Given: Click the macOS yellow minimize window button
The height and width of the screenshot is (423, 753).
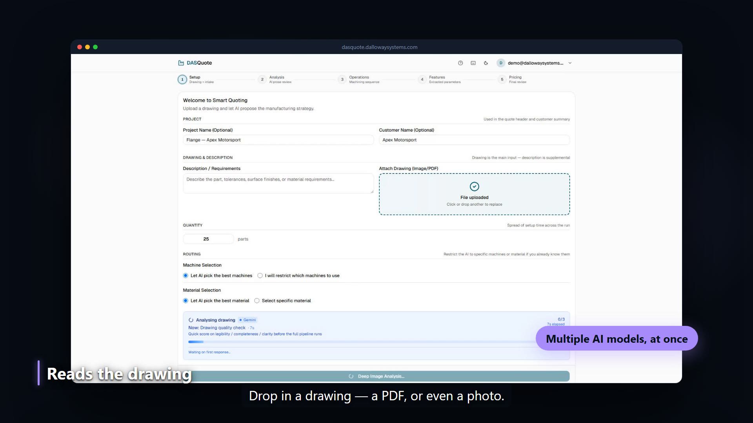Looking at the screenshot, I should (x=87, y=47).
